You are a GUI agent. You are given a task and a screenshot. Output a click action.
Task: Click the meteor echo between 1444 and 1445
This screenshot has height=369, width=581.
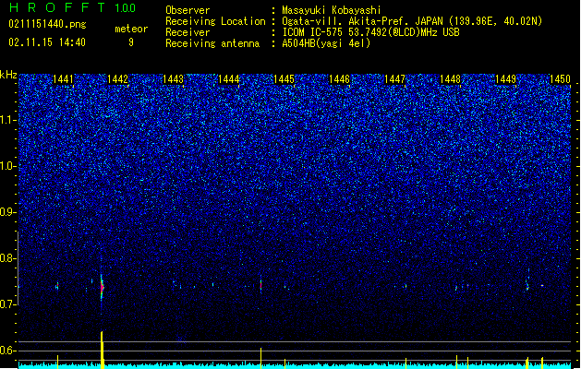pyautogui.click(x=260, y=285)
